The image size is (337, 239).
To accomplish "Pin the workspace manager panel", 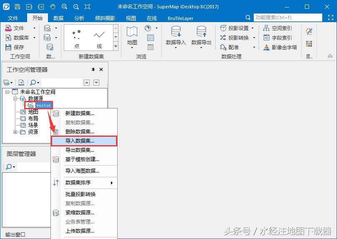I will click(x=93, y=70).
